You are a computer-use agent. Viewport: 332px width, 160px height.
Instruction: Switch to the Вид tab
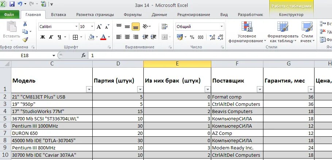(224, 15)
